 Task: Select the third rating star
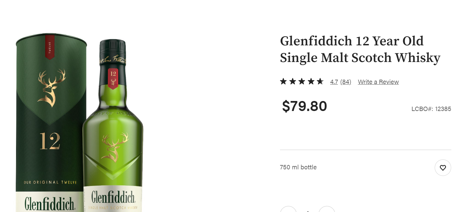302,81
